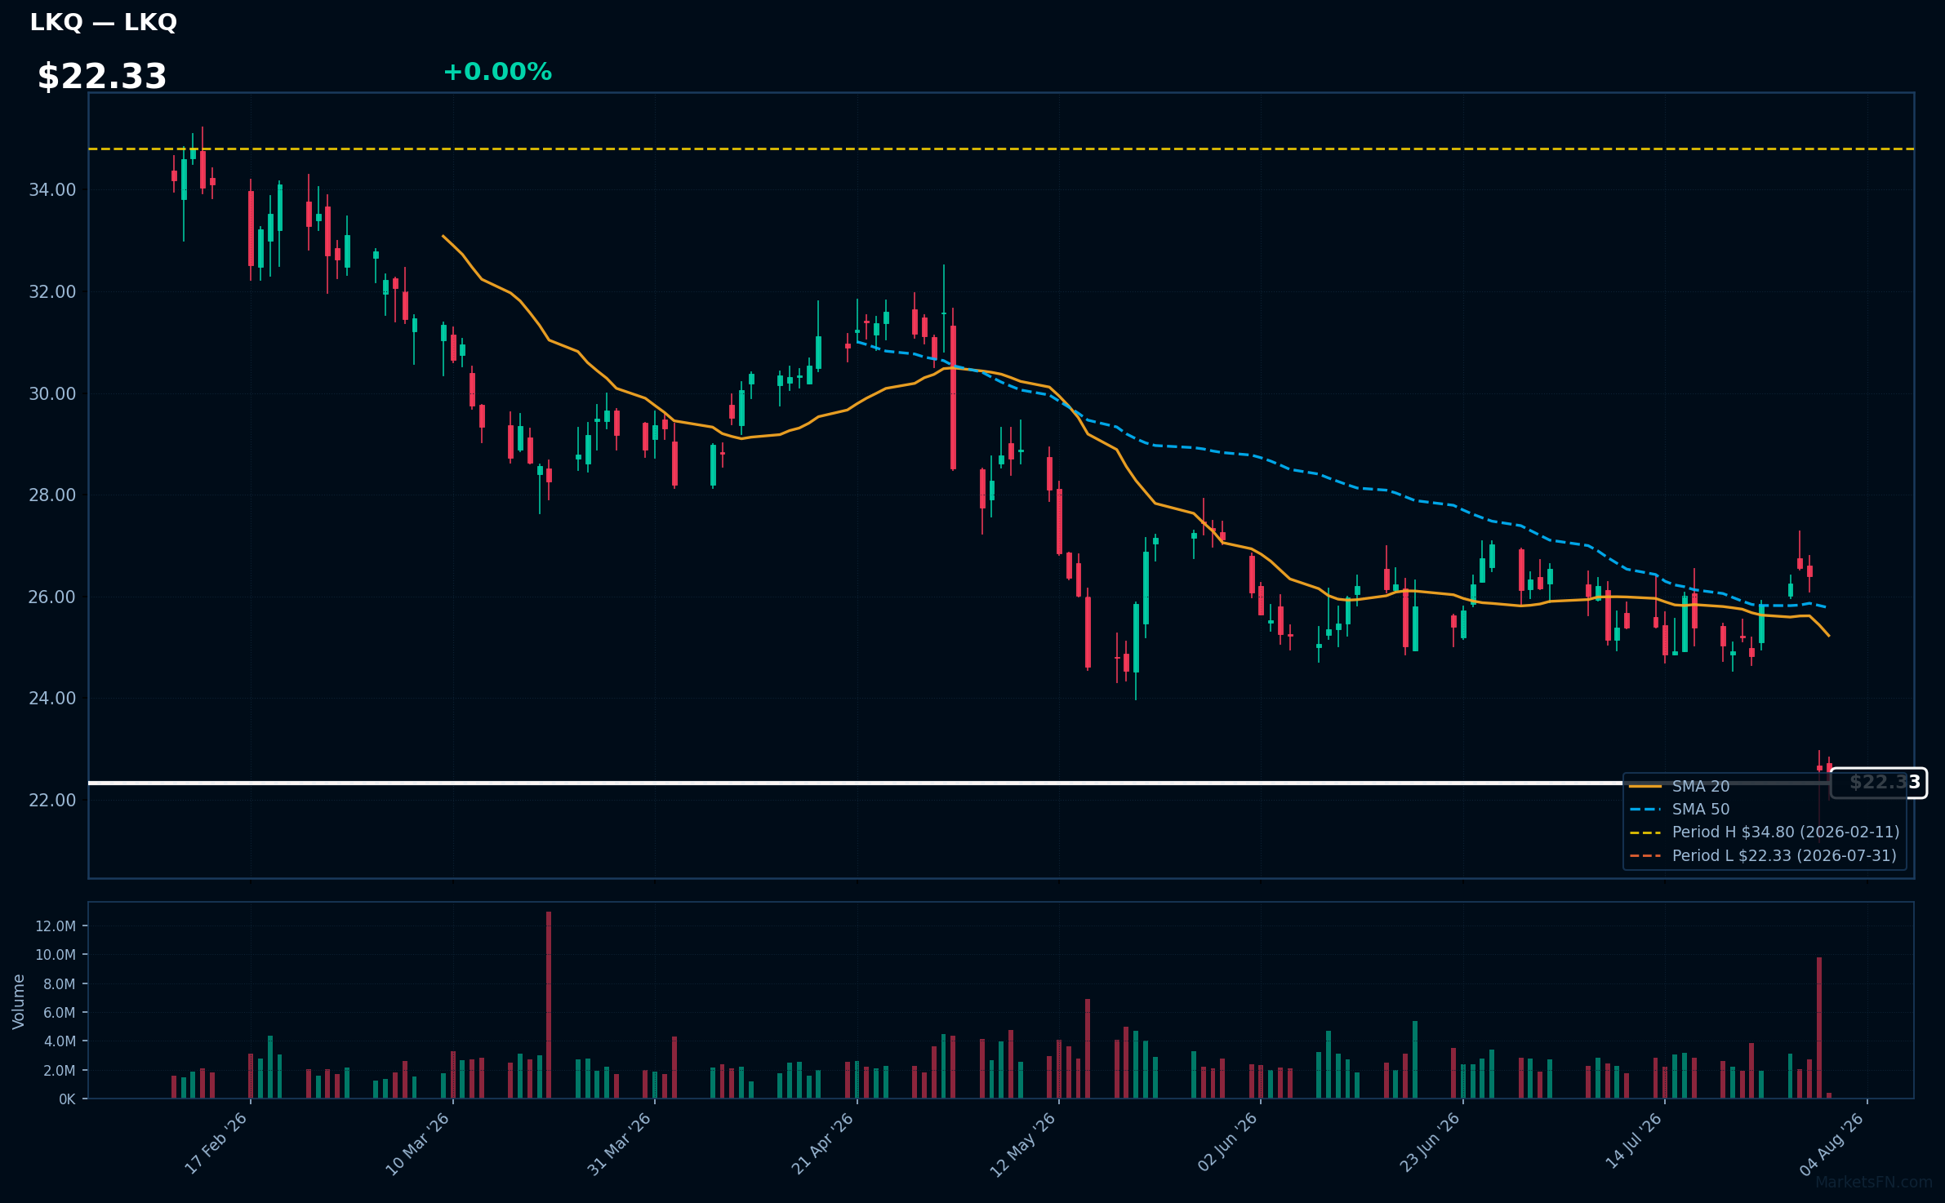Click the 34.00 price axis label
The width and height of the screenshot is (1945, 1203).
pos(52,190)
